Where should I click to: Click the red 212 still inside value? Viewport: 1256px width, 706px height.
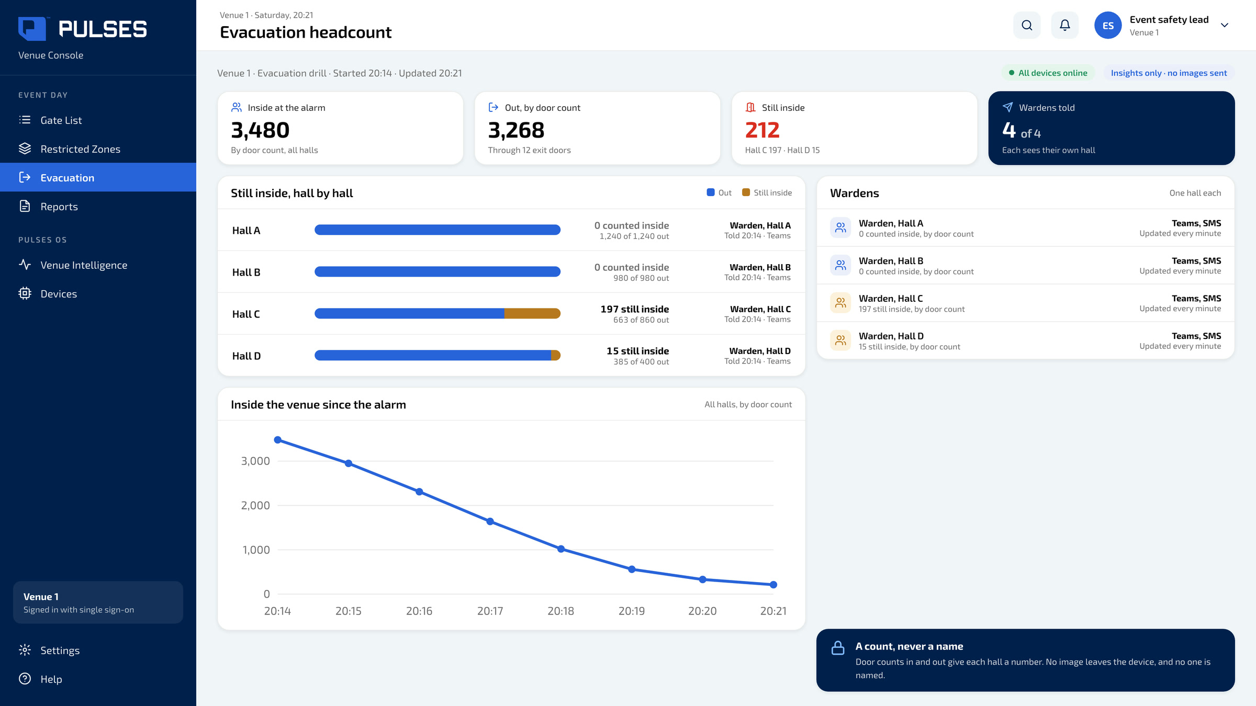click(x=762, y=130)
